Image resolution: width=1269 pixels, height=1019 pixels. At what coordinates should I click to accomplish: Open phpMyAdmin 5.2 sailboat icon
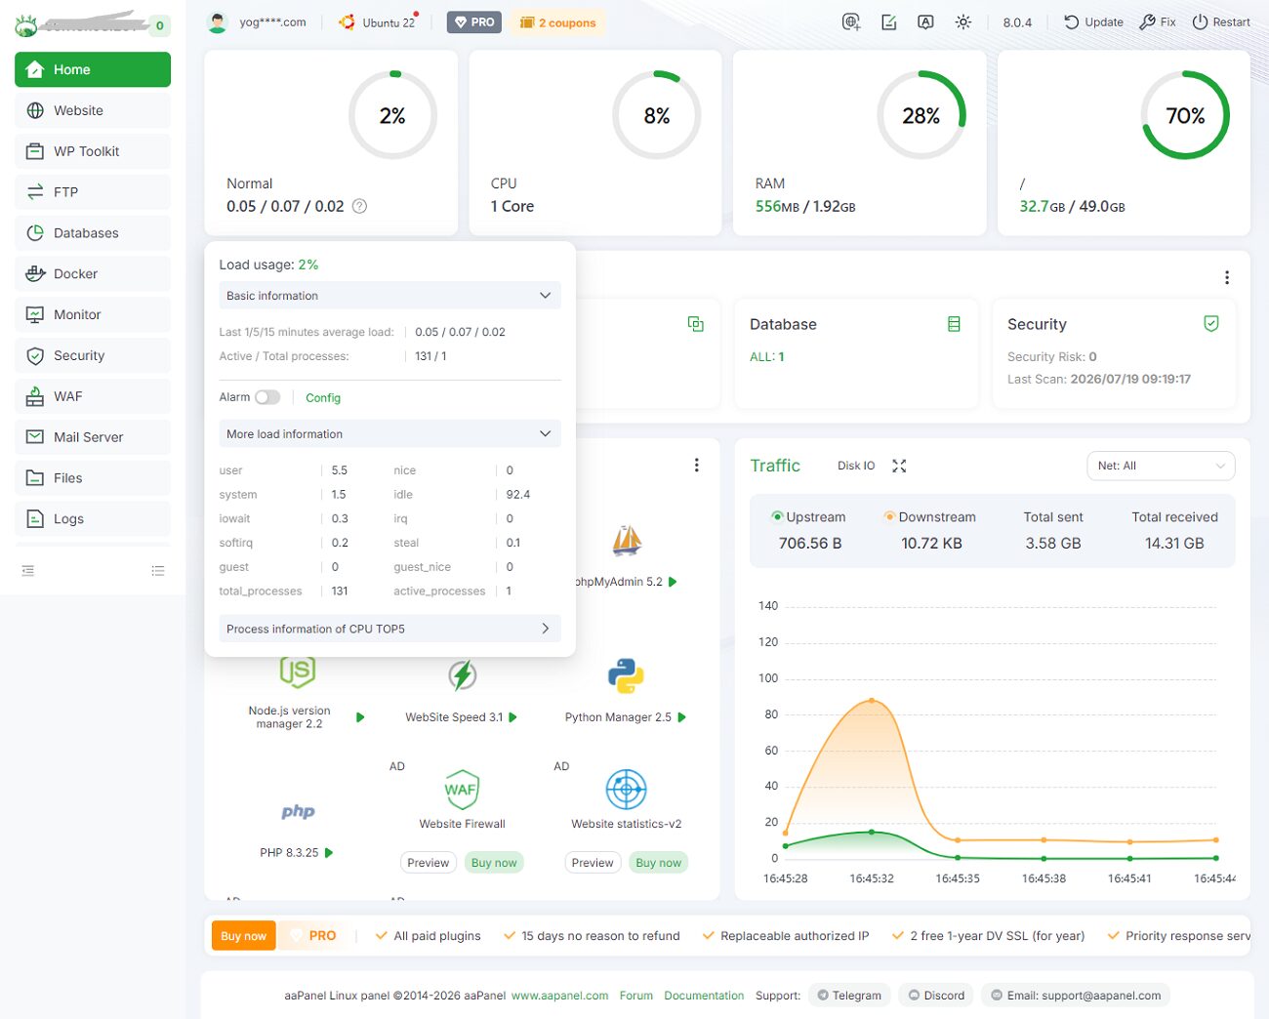(627, 541)
